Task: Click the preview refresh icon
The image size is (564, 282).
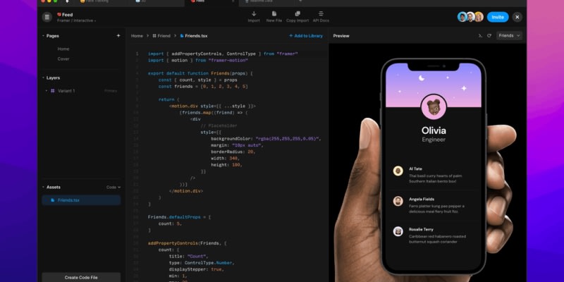Action: [489, 35]
